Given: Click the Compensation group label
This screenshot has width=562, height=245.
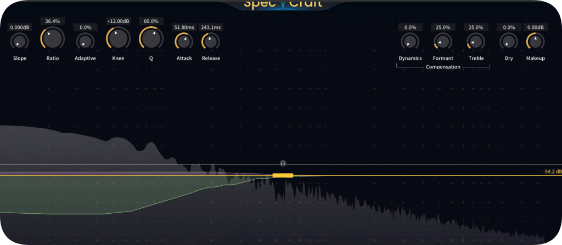Looking at the screenshot, I should [x=443, y=67].
